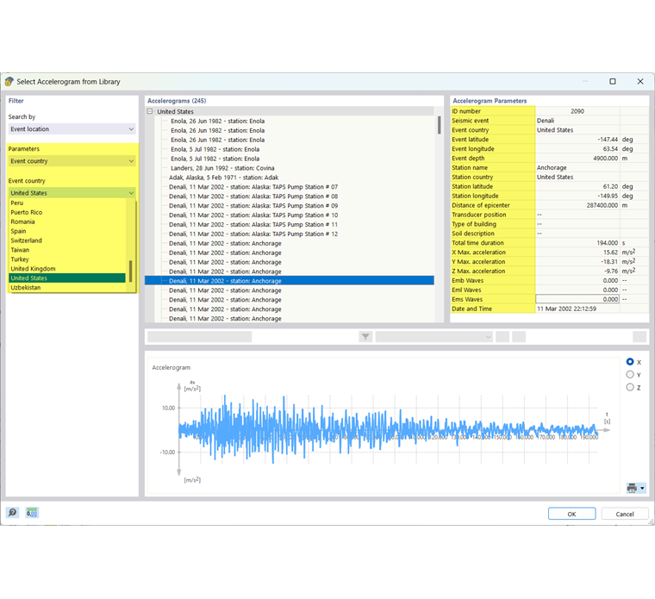
Task: Click the Station longitude value -149.95
Action: [608, 196]
